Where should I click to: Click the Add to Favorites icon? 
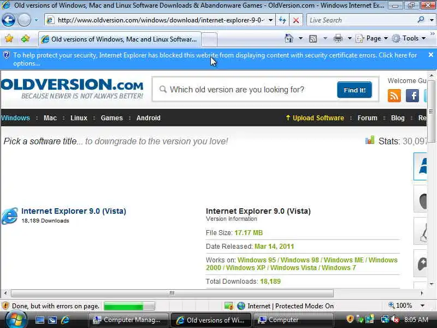(x=25, y=38)
